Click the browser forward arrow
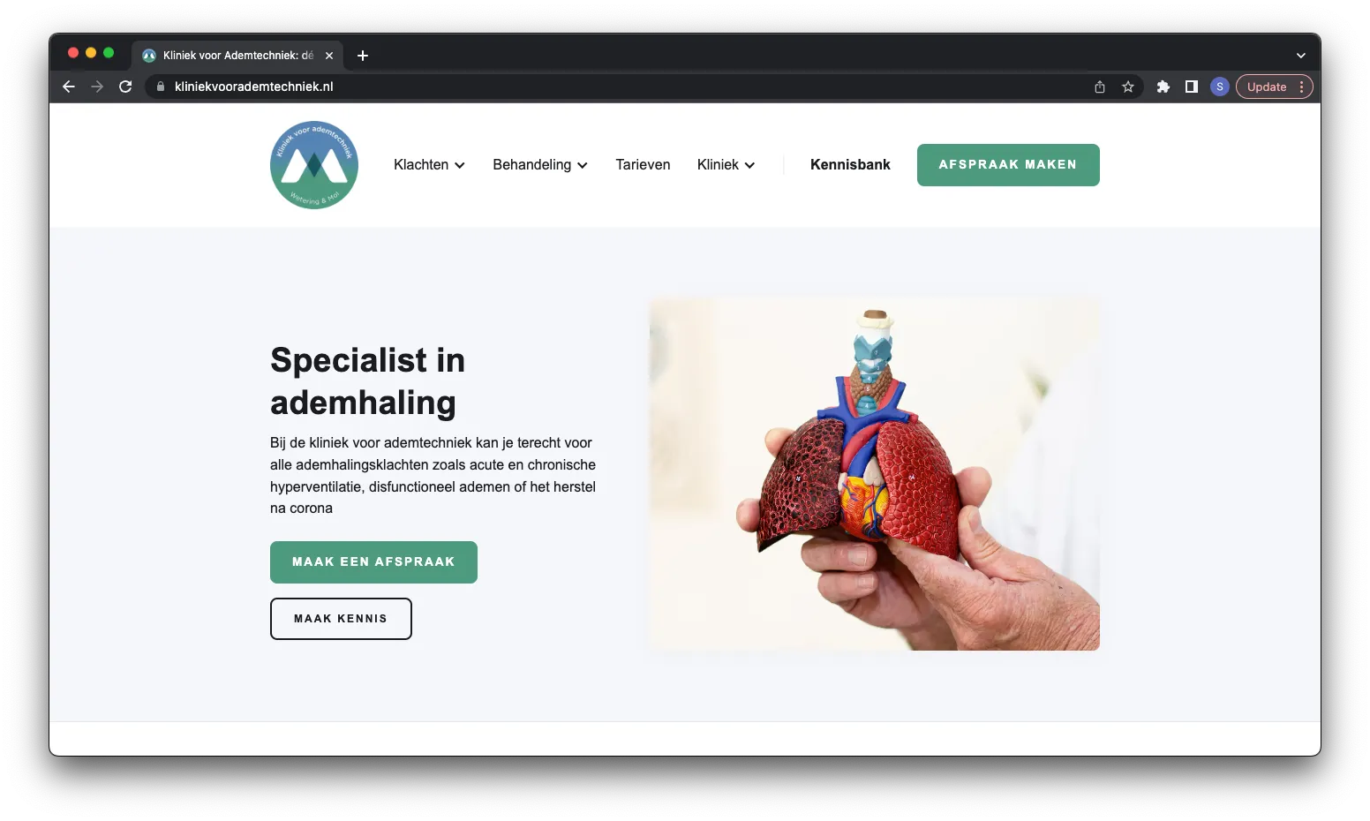Screen dimensions: 1370x821 click(97, 87)
